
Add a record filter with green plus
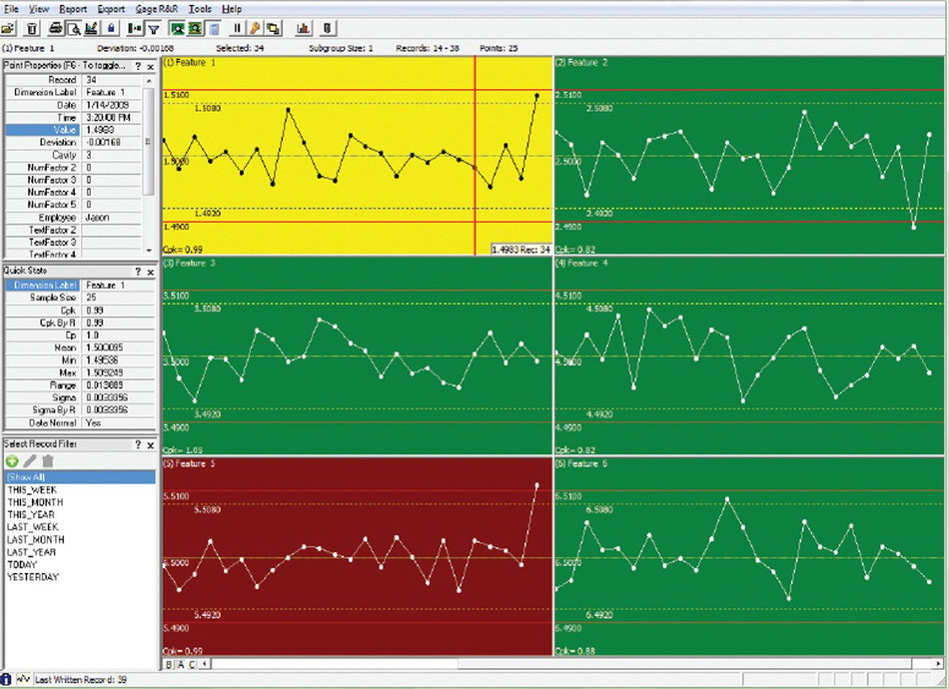12,460
